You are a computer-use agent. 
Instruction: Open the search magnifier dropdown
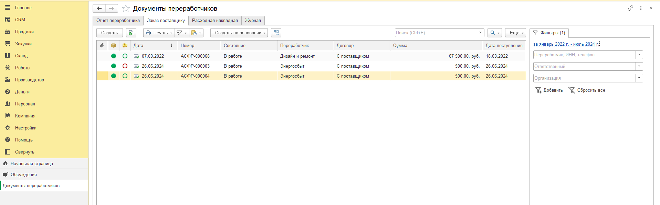495,33
